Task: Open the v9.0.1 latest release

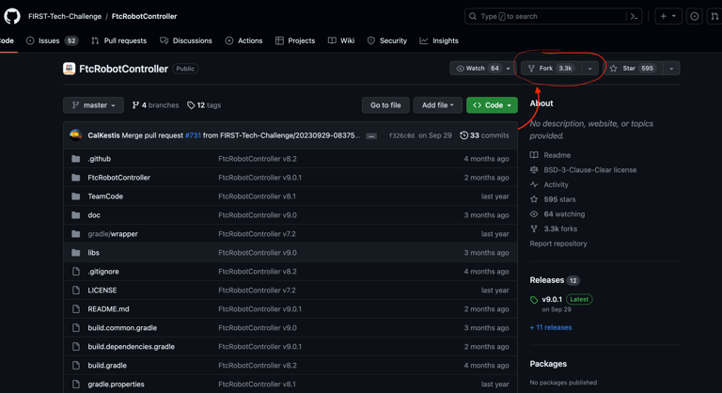Action: pos(552,300)
